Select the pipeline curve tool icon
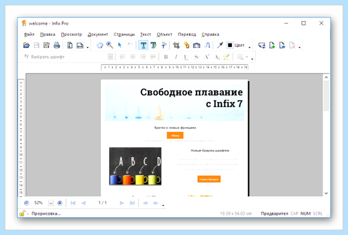 click(207, 45)
